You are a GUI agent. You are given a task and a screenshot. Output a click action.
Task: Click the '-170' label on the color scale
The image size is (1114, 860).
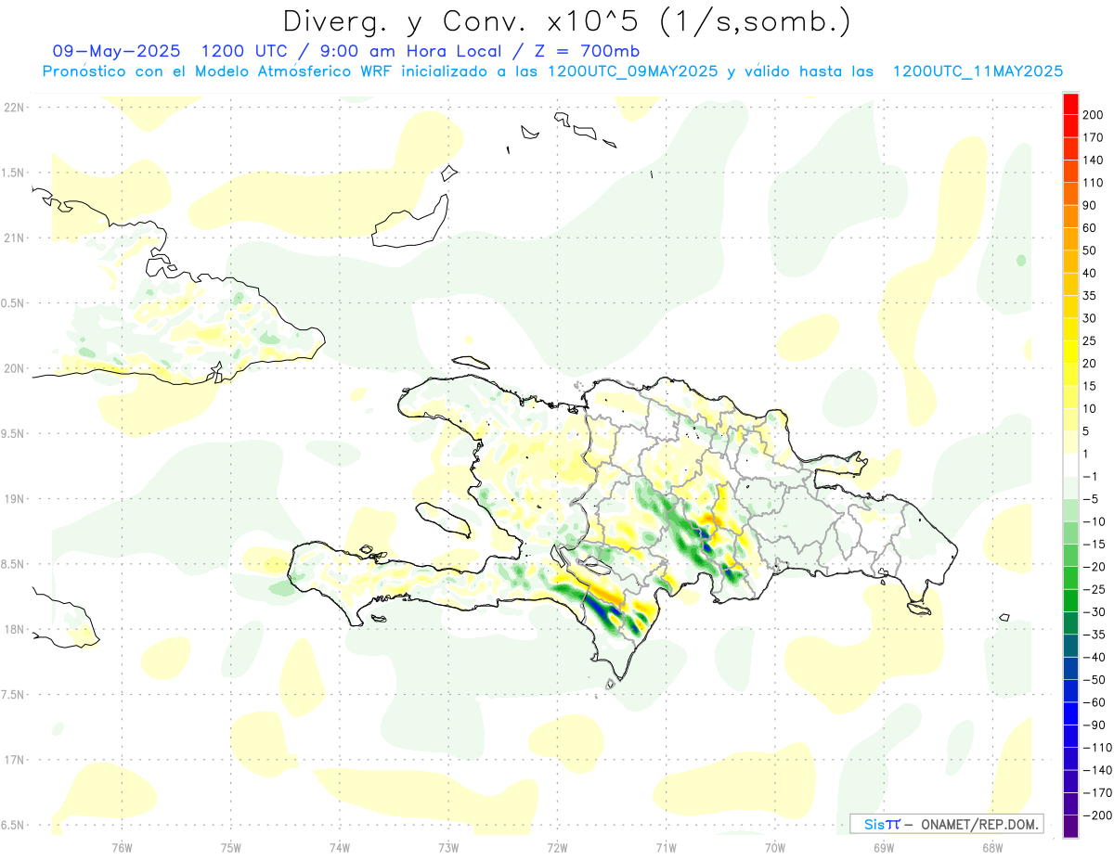click(x=1098, y=792)
